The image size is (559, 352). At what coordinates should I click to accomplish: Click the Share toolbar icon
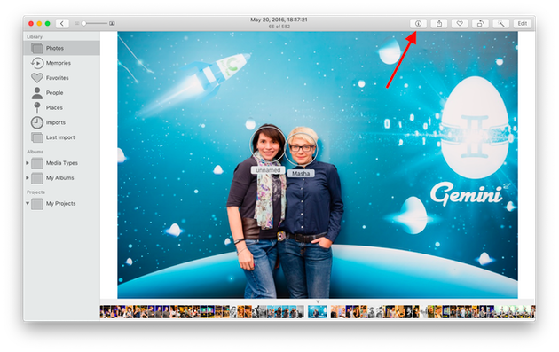coord(439,24)
